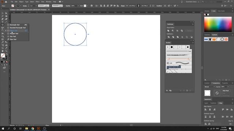Click the Windows Start button
This screenshot has width=234, height=131.
tap(3, 128)
